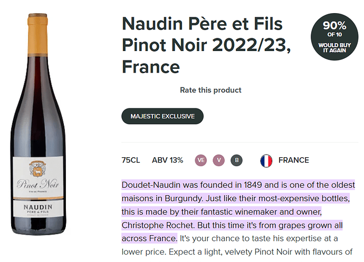The image size is (364, 262).
Task: Click the name Christophe Rochet in description
Action: [x=158, y=225]
